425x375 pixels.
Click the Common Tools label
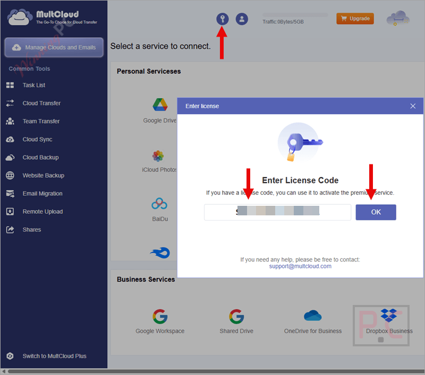click(29, 69)
